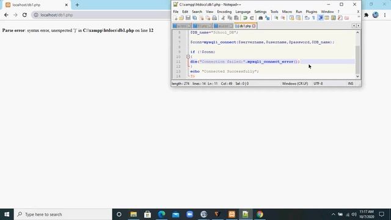Open Find with the binoculars icon
391x220 pixels.
pos(261,18)
